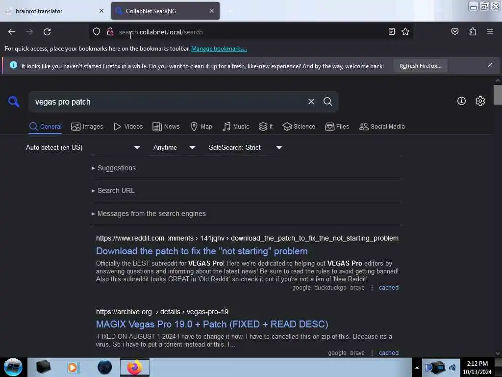Open the SafeSearch: Strict dropdown
The width and height of the screenshot is (502, 377).
246,147
